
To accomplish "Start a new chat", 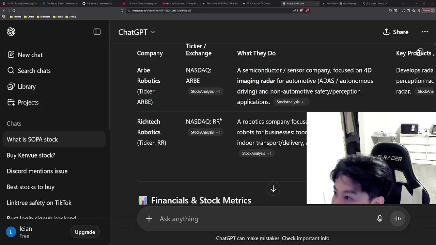I will pos(30,55).
